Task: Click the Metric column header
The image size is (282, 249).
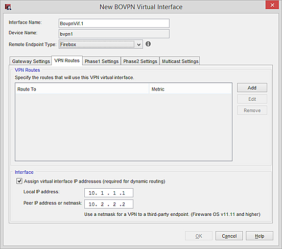Action: 191,89
